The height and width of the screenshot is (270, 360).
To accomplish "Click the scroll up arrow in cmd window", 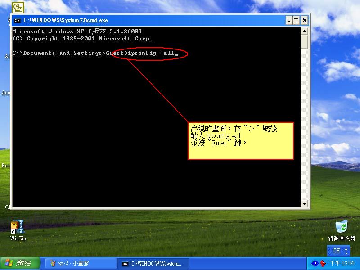I will (304, 31).
